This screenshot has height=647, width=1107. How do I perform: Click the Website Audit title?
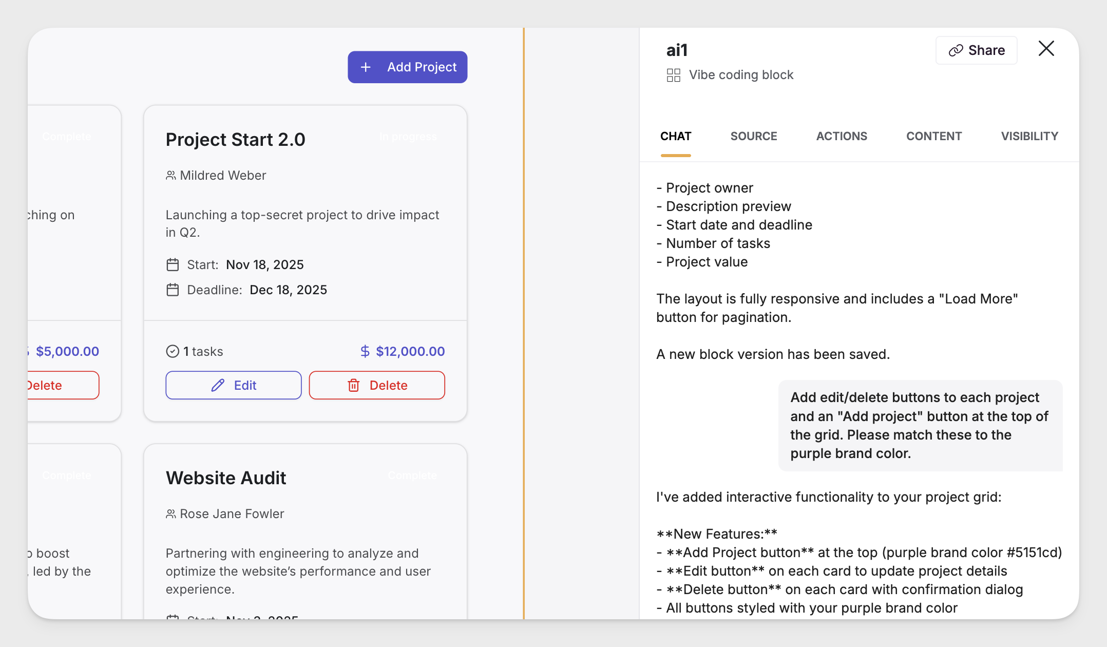click(x=225, y=478)
